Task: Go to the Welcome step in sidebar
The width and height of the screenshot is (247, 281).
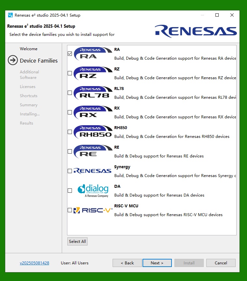Action: pos(29,49)
